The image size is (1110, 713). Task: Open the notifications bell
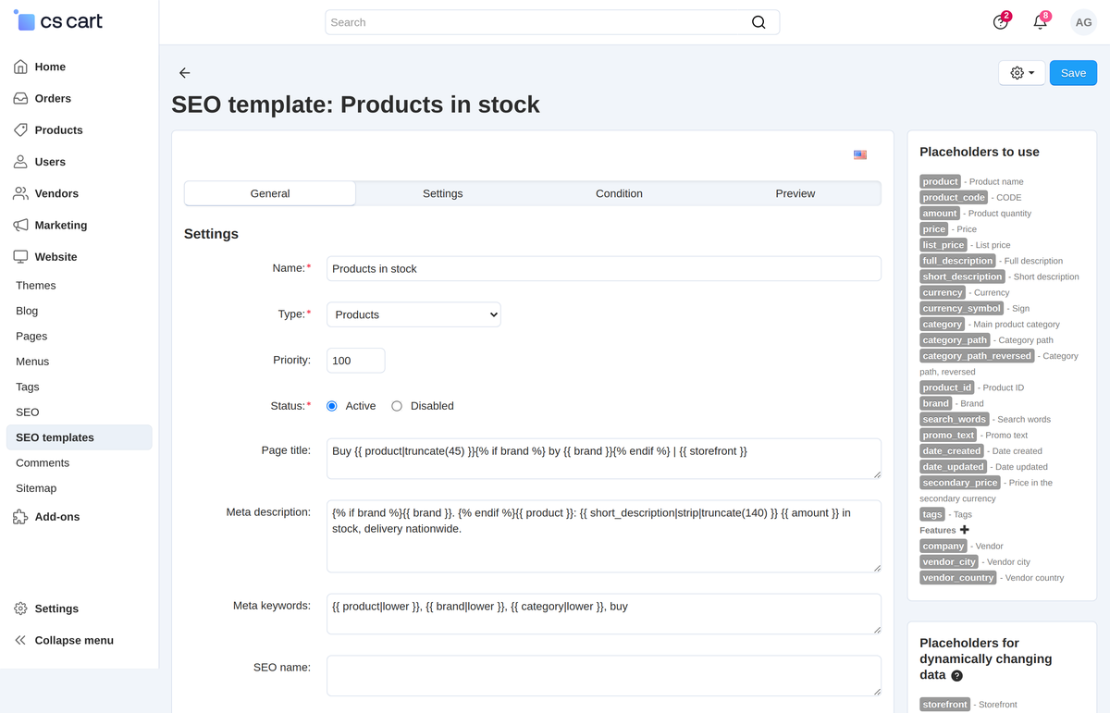pos(1041,21)
